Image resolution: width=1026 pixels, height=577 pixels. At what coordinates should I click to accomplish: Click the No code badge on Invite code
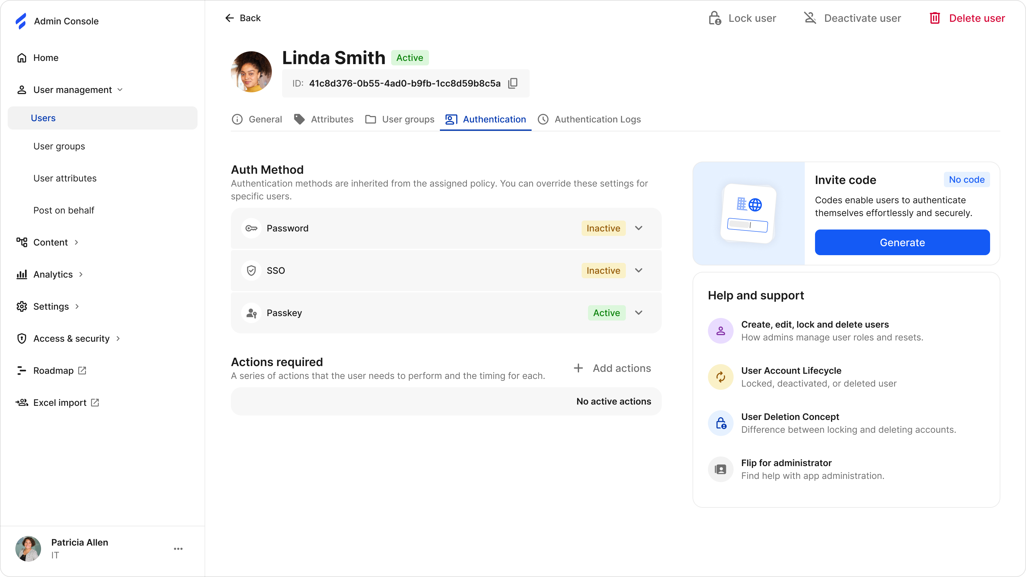click(967, 180)
